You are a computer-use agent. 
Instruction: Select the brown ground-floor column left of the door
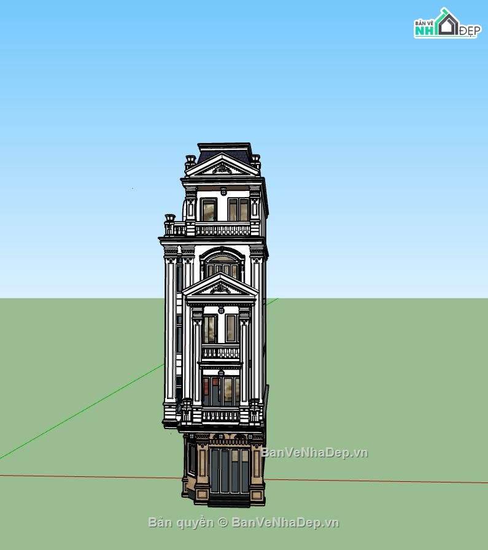pyautogui.click(x=202, y=471)
